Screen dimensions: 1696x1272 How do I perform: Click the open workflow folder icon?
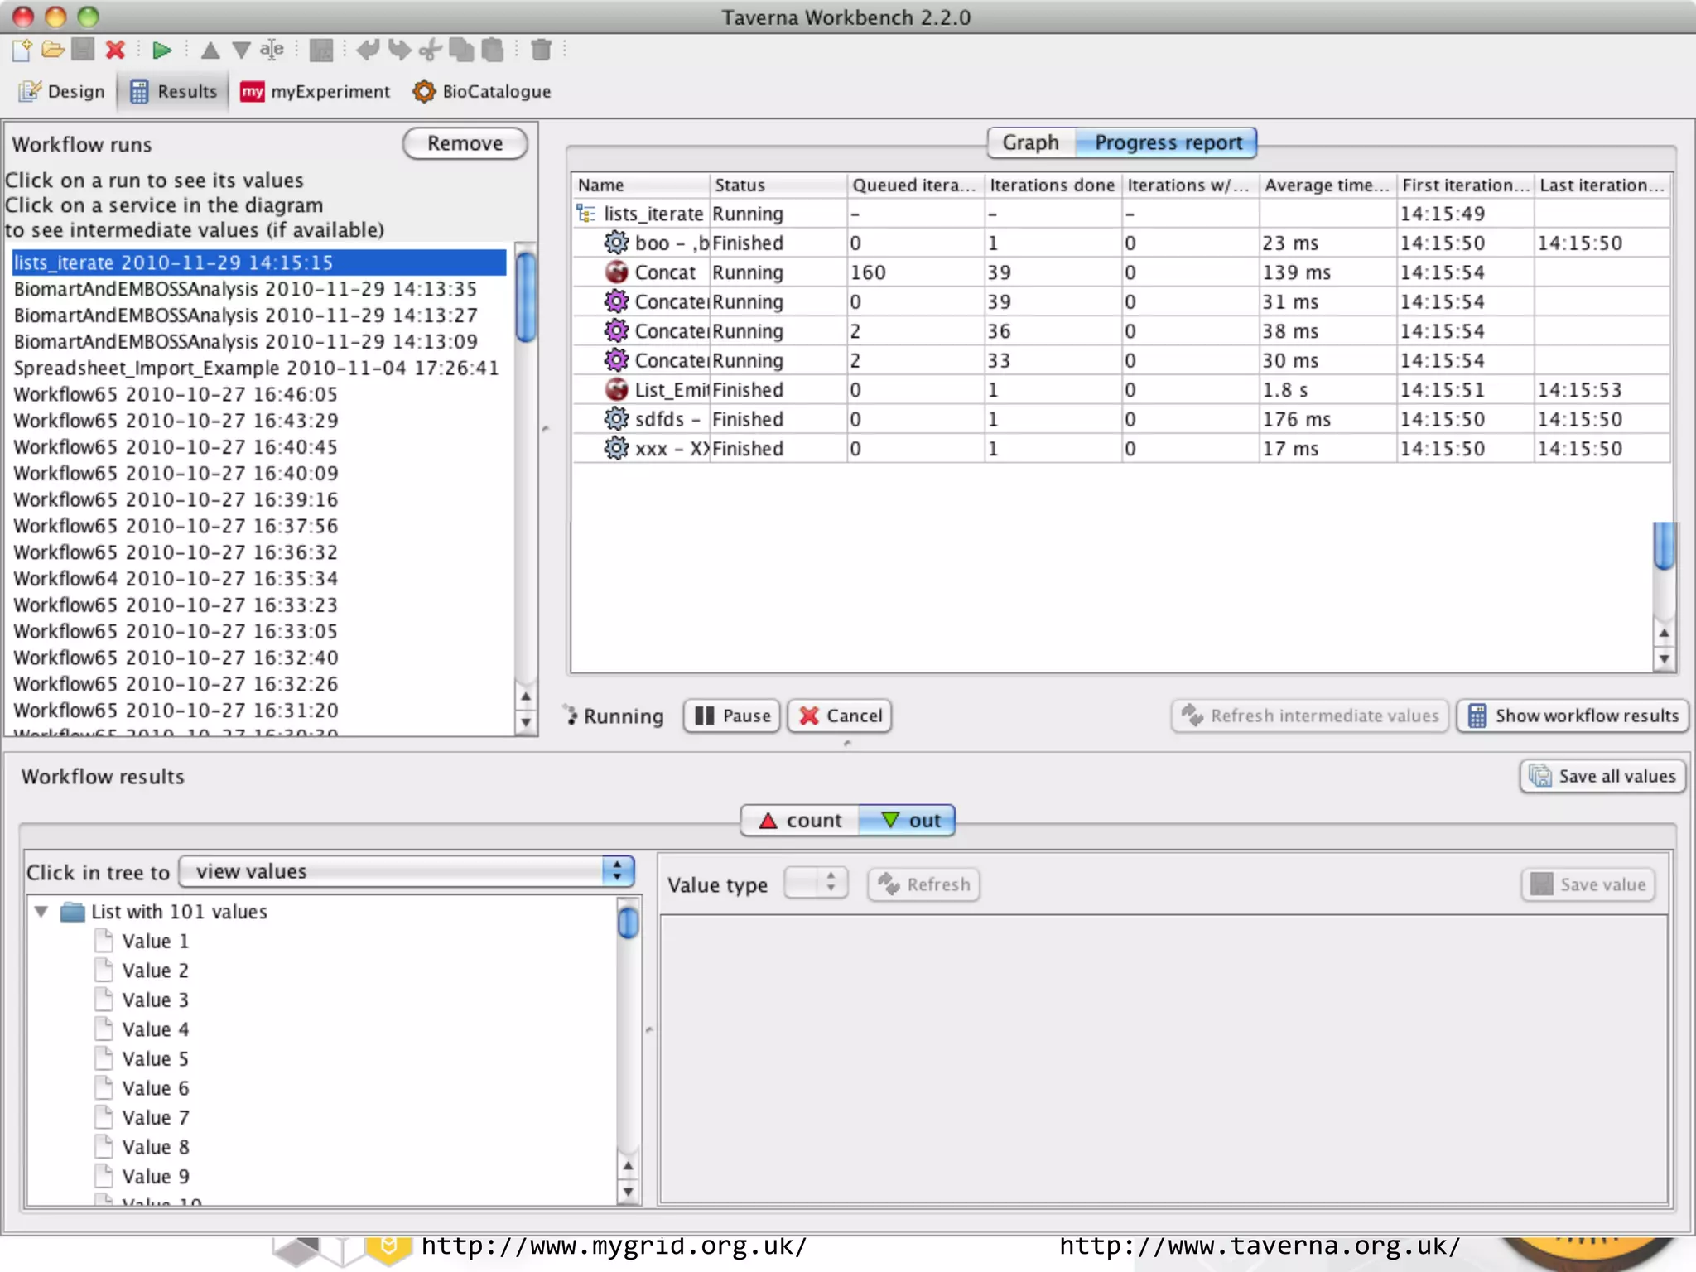click(x=53, y=51)
